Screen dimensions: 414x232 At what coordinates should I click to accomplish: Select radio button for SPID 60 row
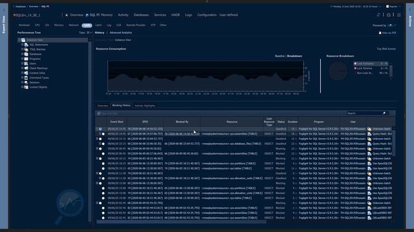click(x=103, y=144)
